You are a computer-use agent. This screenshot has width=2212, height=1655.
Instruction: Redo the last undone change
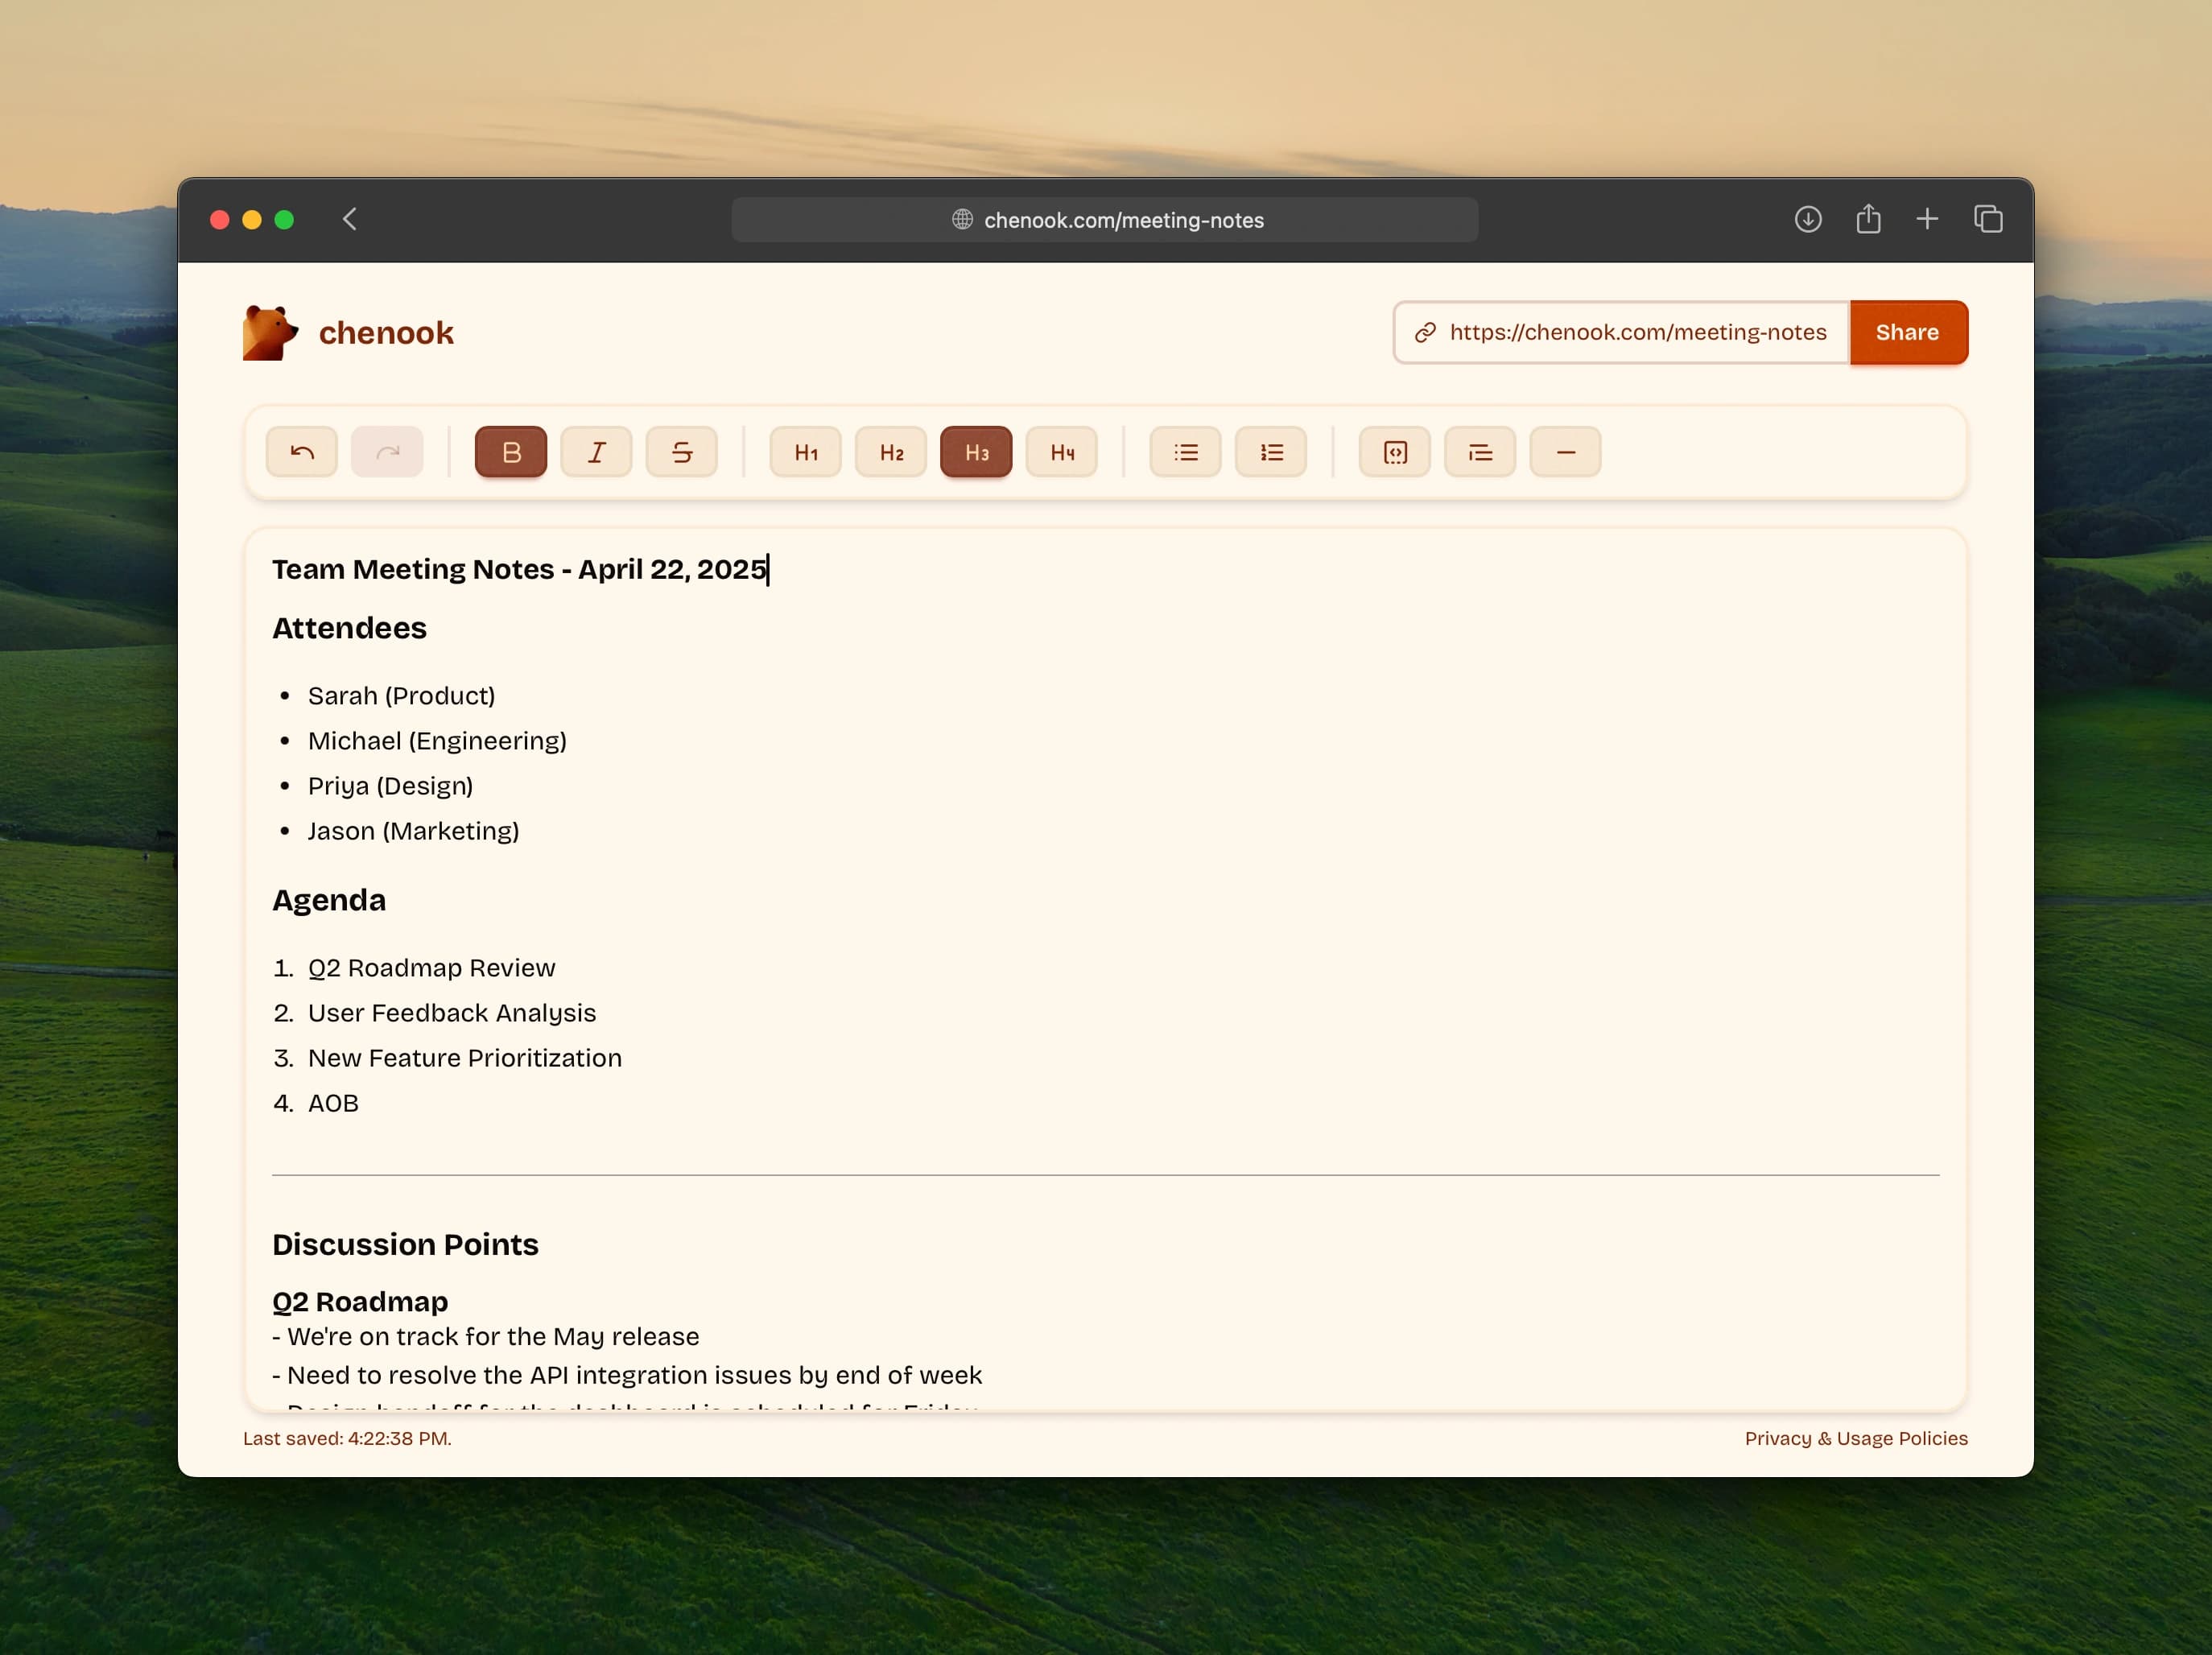click(x=387, y=451)
